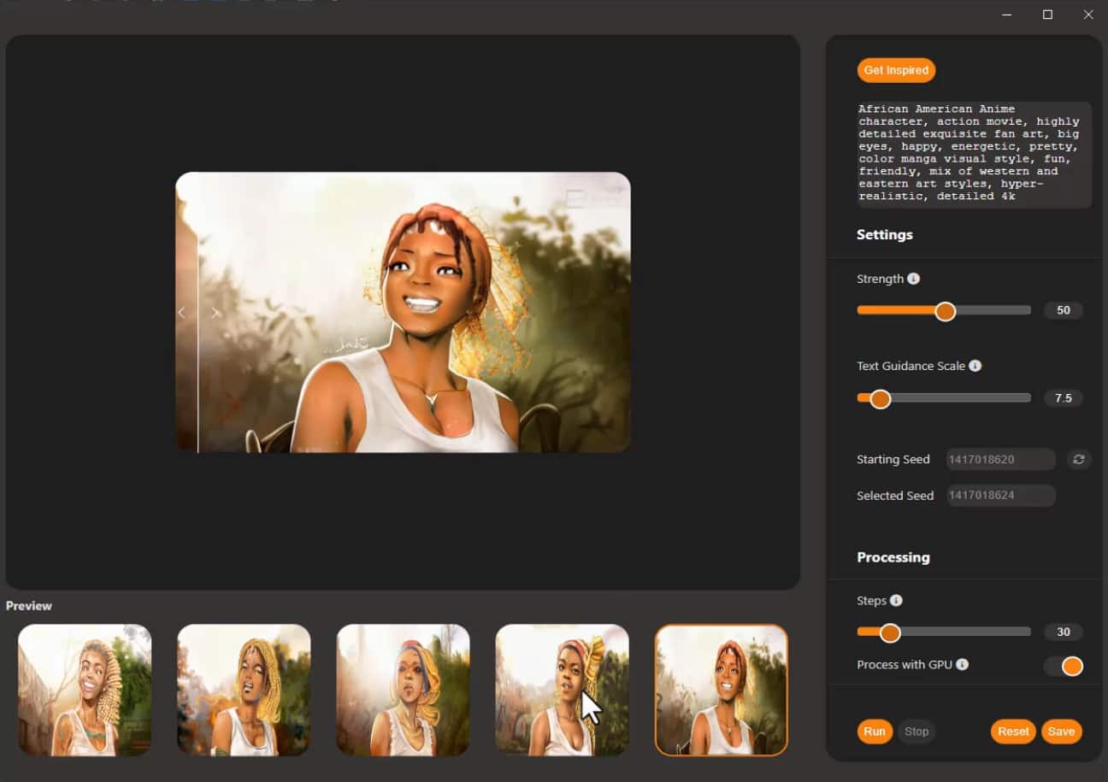Screen dimensions: 1108x782
Task: Click the Text Guidance Scale info icon
Action: click(975, 366)
